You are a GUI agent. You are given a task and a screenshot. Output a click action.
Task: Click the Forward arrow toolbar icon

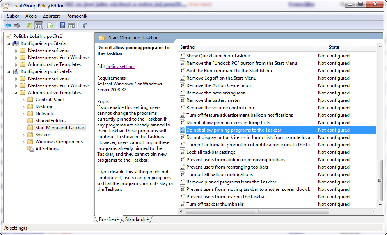pos(17,25)
